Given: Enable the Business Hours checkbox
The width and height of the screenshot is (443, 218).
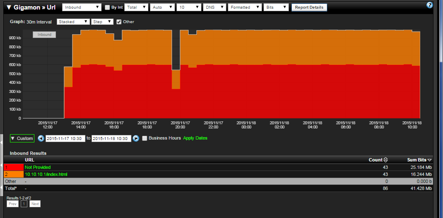Looking at the screenshot, I should [x=144, y=138].
